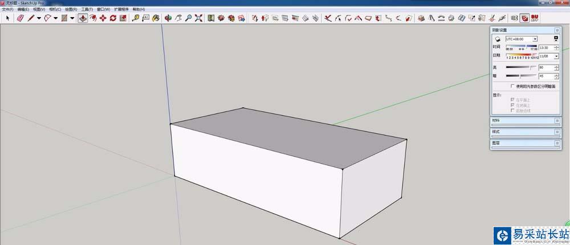Expand the Rectangle tool dropdown arrow
The height and width of the screenshot is (245, 570).
(x=72, y=18)
